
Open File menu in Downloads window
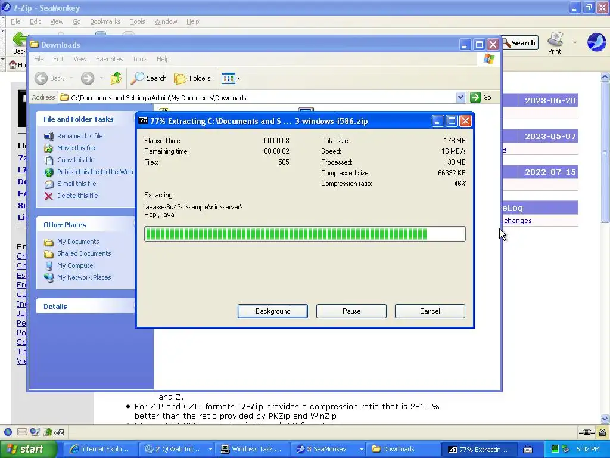pyautogui.click(x=39, y=59)
